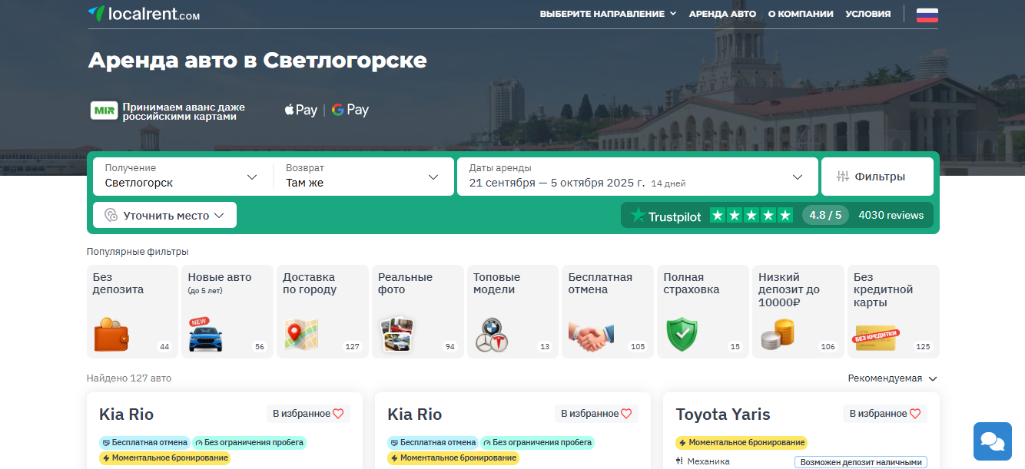The height and width of the screenshot is (469, 1025).
Task: Open the Даты аренды date picker
Action: pos(637,177)
